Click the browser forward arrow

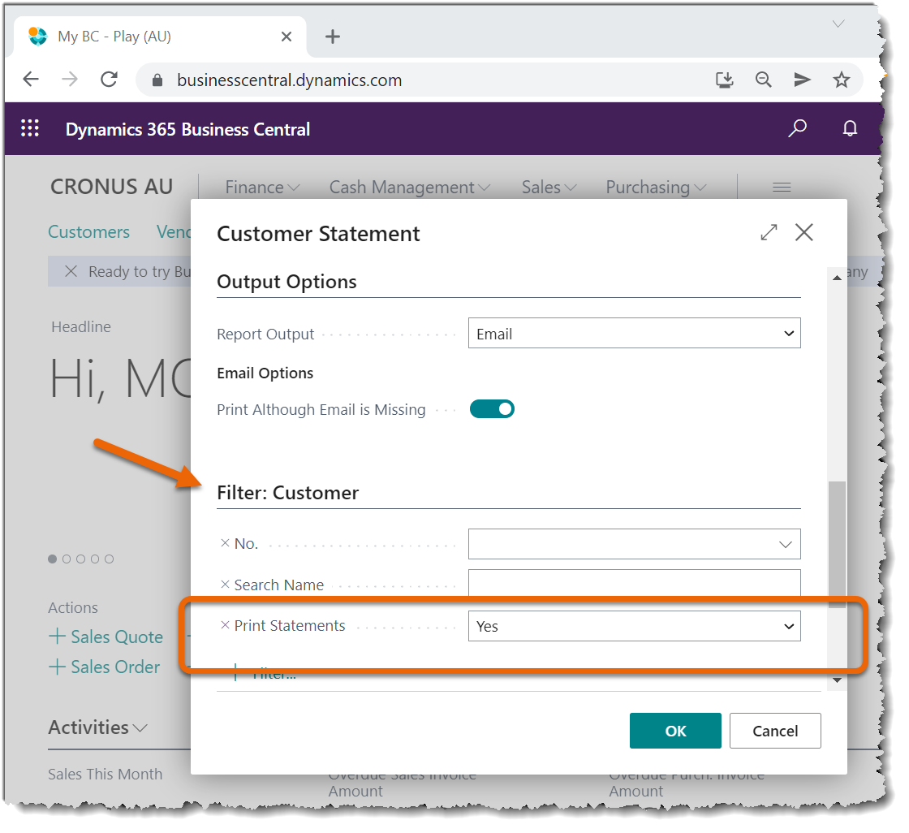[x=70, y=79]
